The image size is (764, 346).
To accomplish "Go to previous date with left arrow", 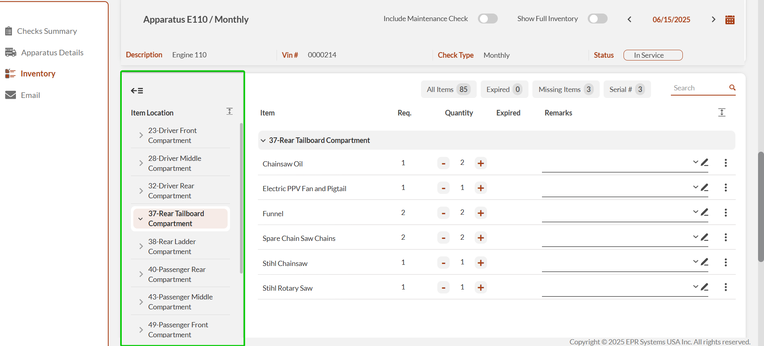I will tap(630, 20).
